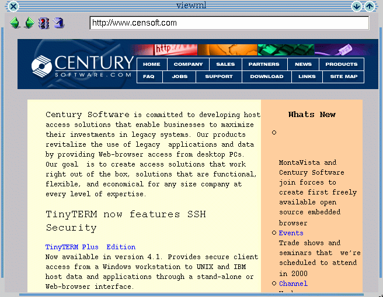
Task: Click the Whats New heading
Action: (x=312, y=115)
